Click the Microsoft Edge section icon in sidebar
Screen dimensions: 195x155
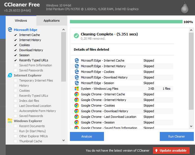[x=10, y=30]
